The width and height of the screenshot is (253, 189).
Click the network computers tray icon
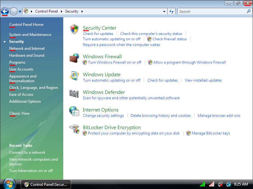[229, 184]
